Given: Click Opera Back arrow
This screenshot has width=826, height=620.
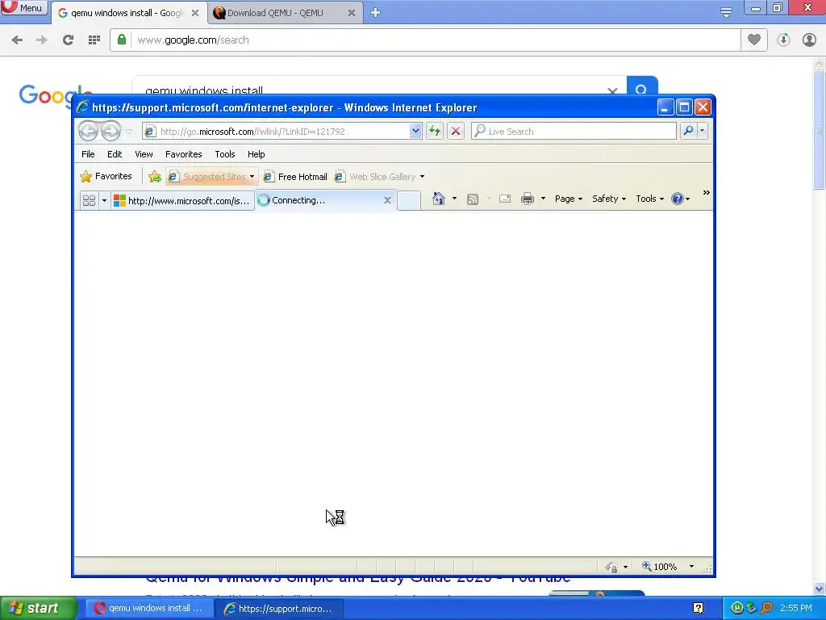Looking at the screenshot, I should (17, 40).
